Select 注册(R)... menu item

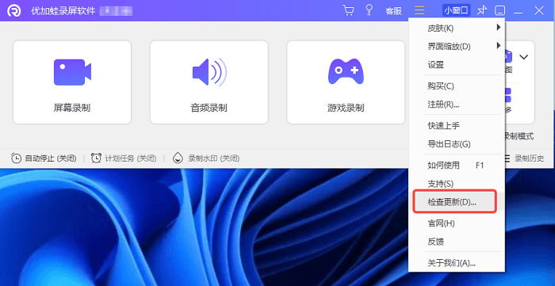pyautogui.click(x=457, y=105)
